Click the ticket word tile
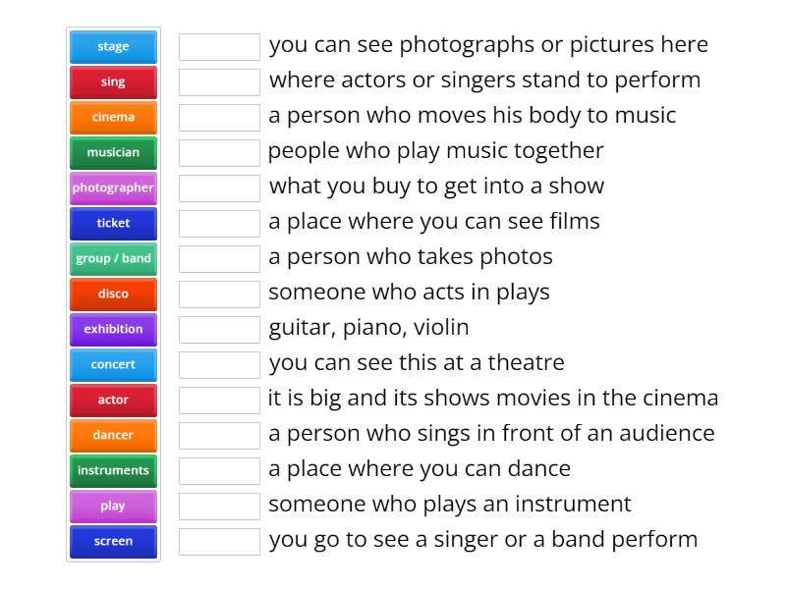The height and width of the screenshot is (589, 786). [x=112, y=223]
